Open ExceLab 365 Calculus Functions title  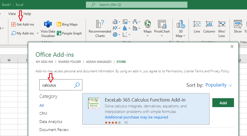[145, 100]
